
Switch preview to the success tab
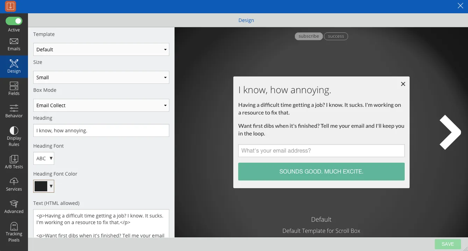click(336, 36)
